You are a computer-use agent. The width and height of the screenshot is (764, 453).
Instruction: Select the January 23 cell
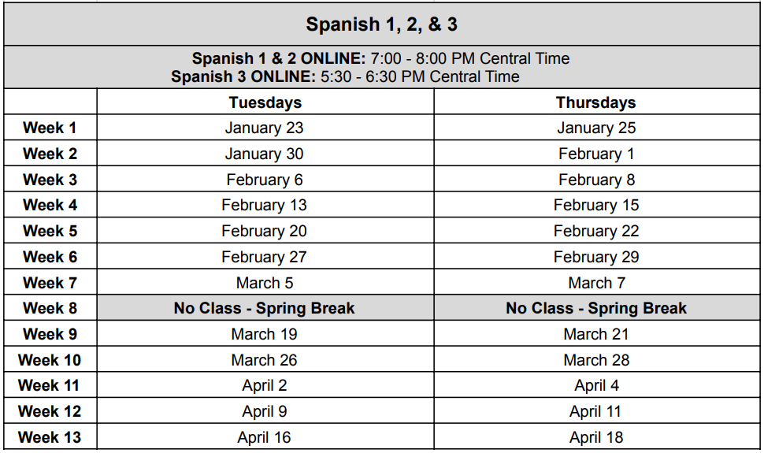click(x=264, y=128)
